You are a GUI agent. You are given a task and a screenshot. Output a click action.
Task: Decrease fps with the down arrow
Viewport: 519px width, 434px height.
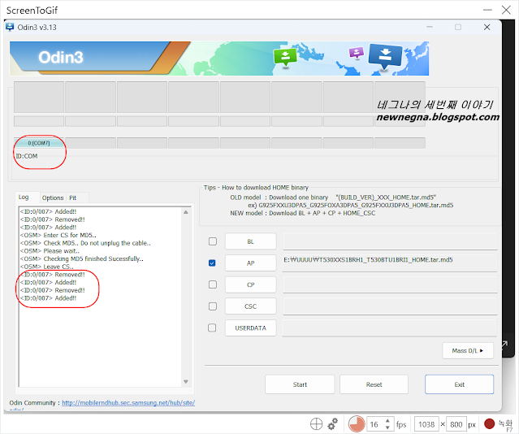pos(387,427)
